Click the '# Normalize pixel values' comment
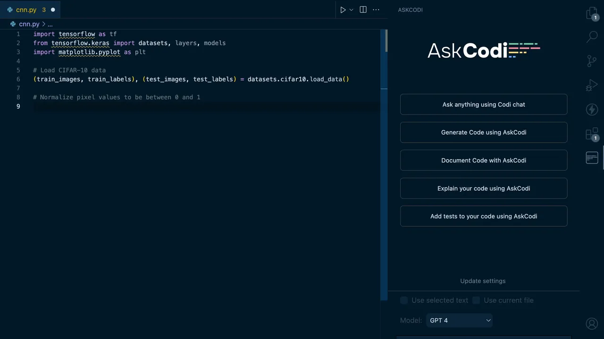 pyautogui.click(x=117, y=97)
